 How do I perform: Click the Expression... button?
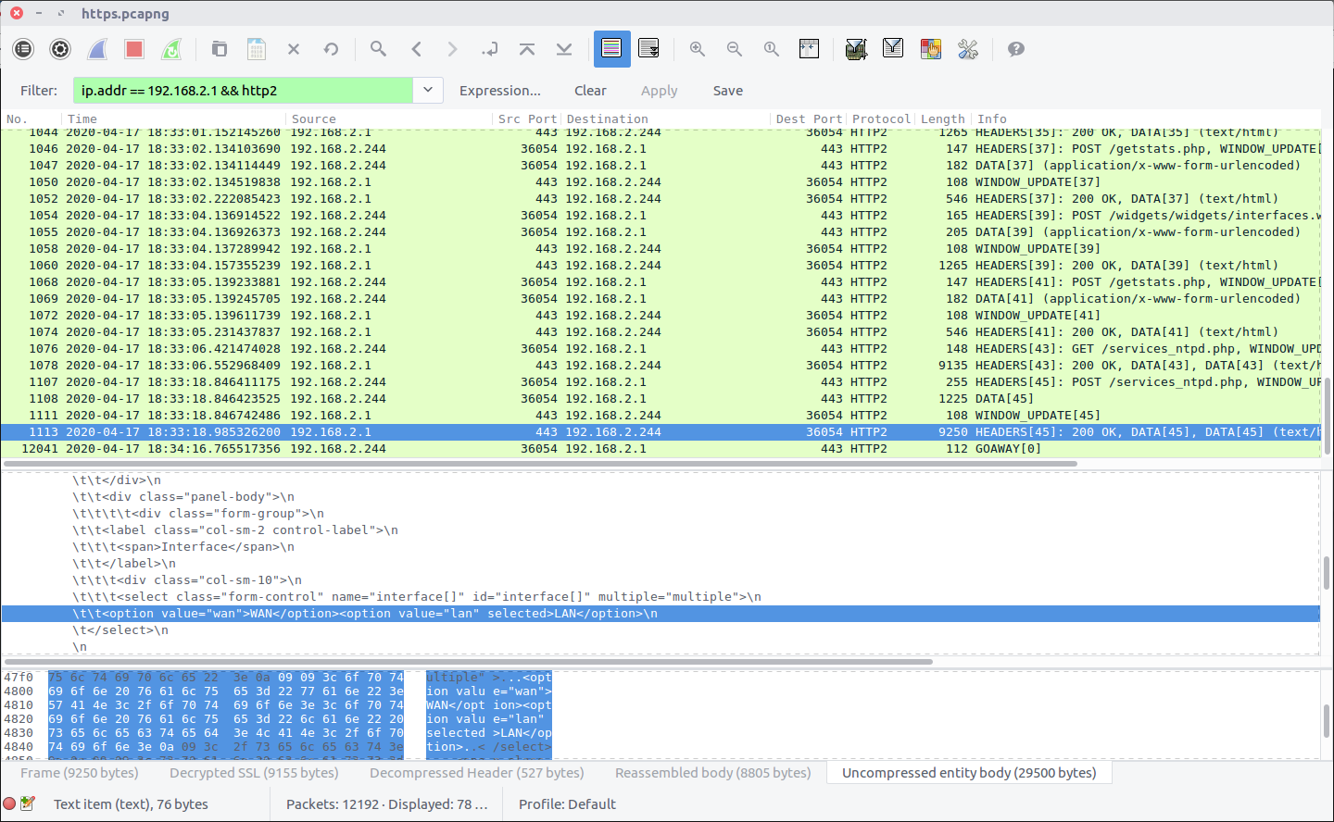tap(499, 91)
